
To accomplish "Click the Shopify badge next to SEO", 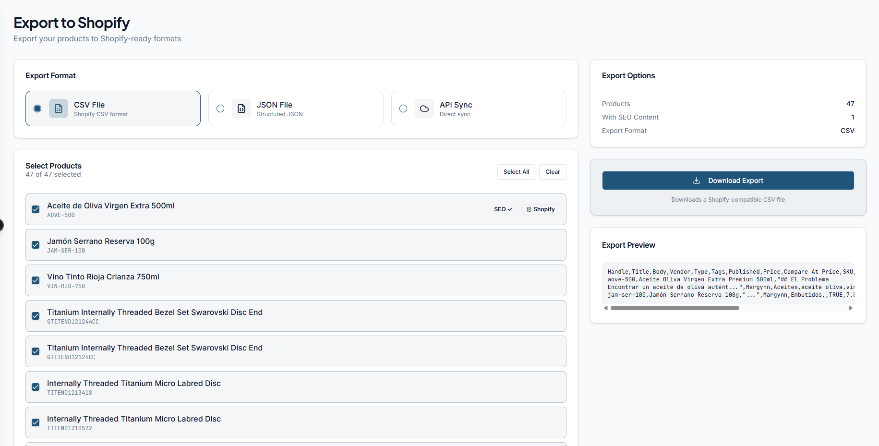I will [540, 209].
